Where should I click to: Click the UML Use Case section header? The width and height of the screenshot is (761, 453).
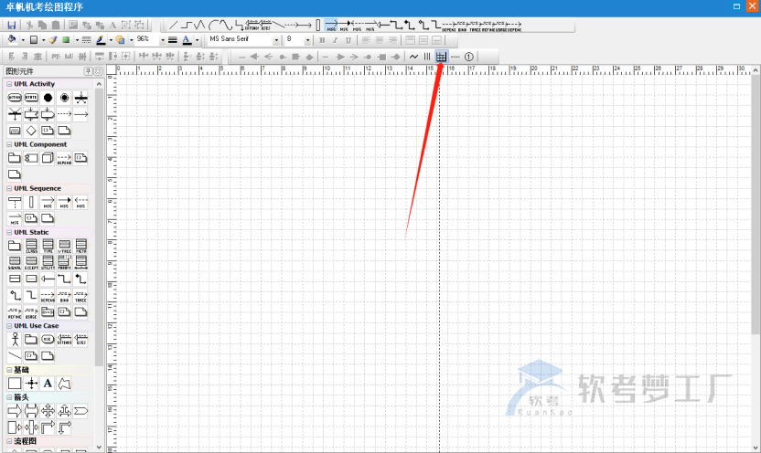37,326
